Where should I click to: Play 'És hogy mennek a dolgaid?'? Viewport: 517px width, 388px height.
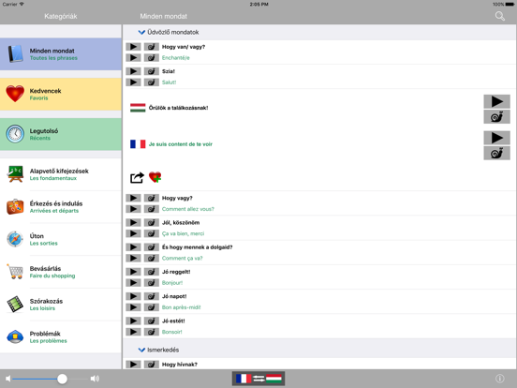(133, 247)
